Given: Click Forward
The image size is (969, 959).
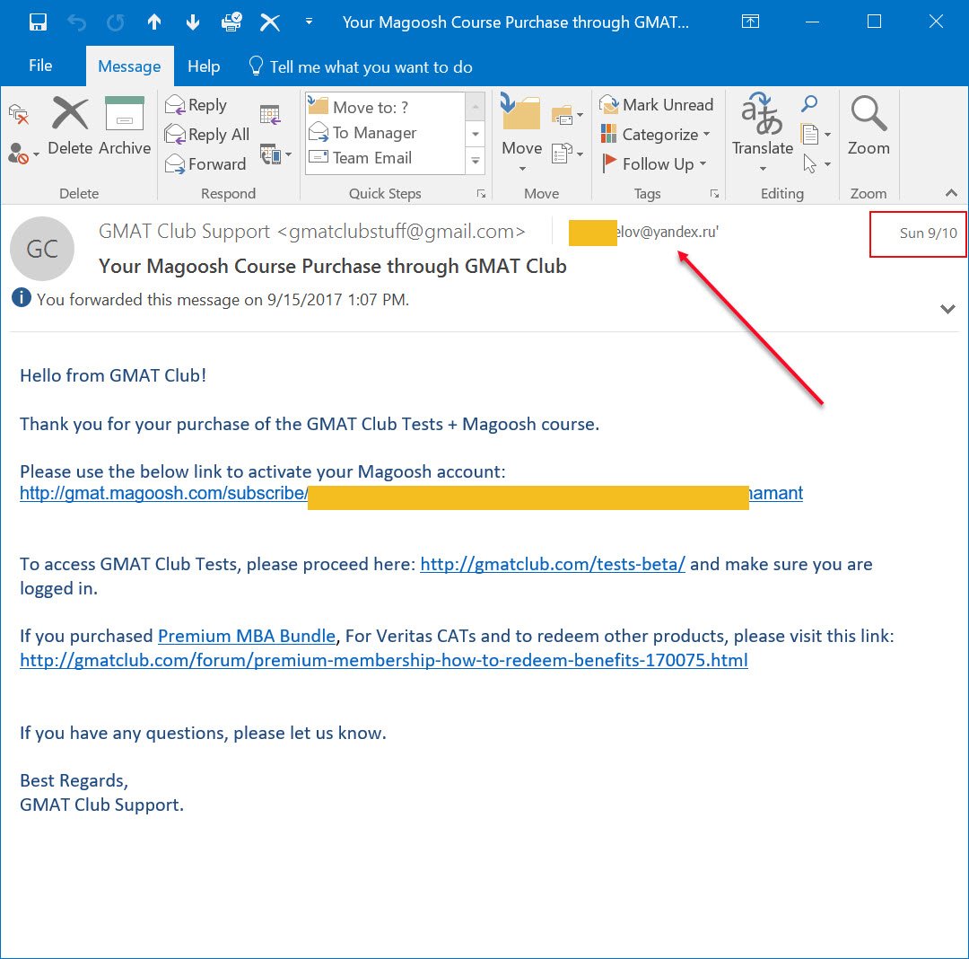Looking at the screenshot, I should [x=205, y=163].
